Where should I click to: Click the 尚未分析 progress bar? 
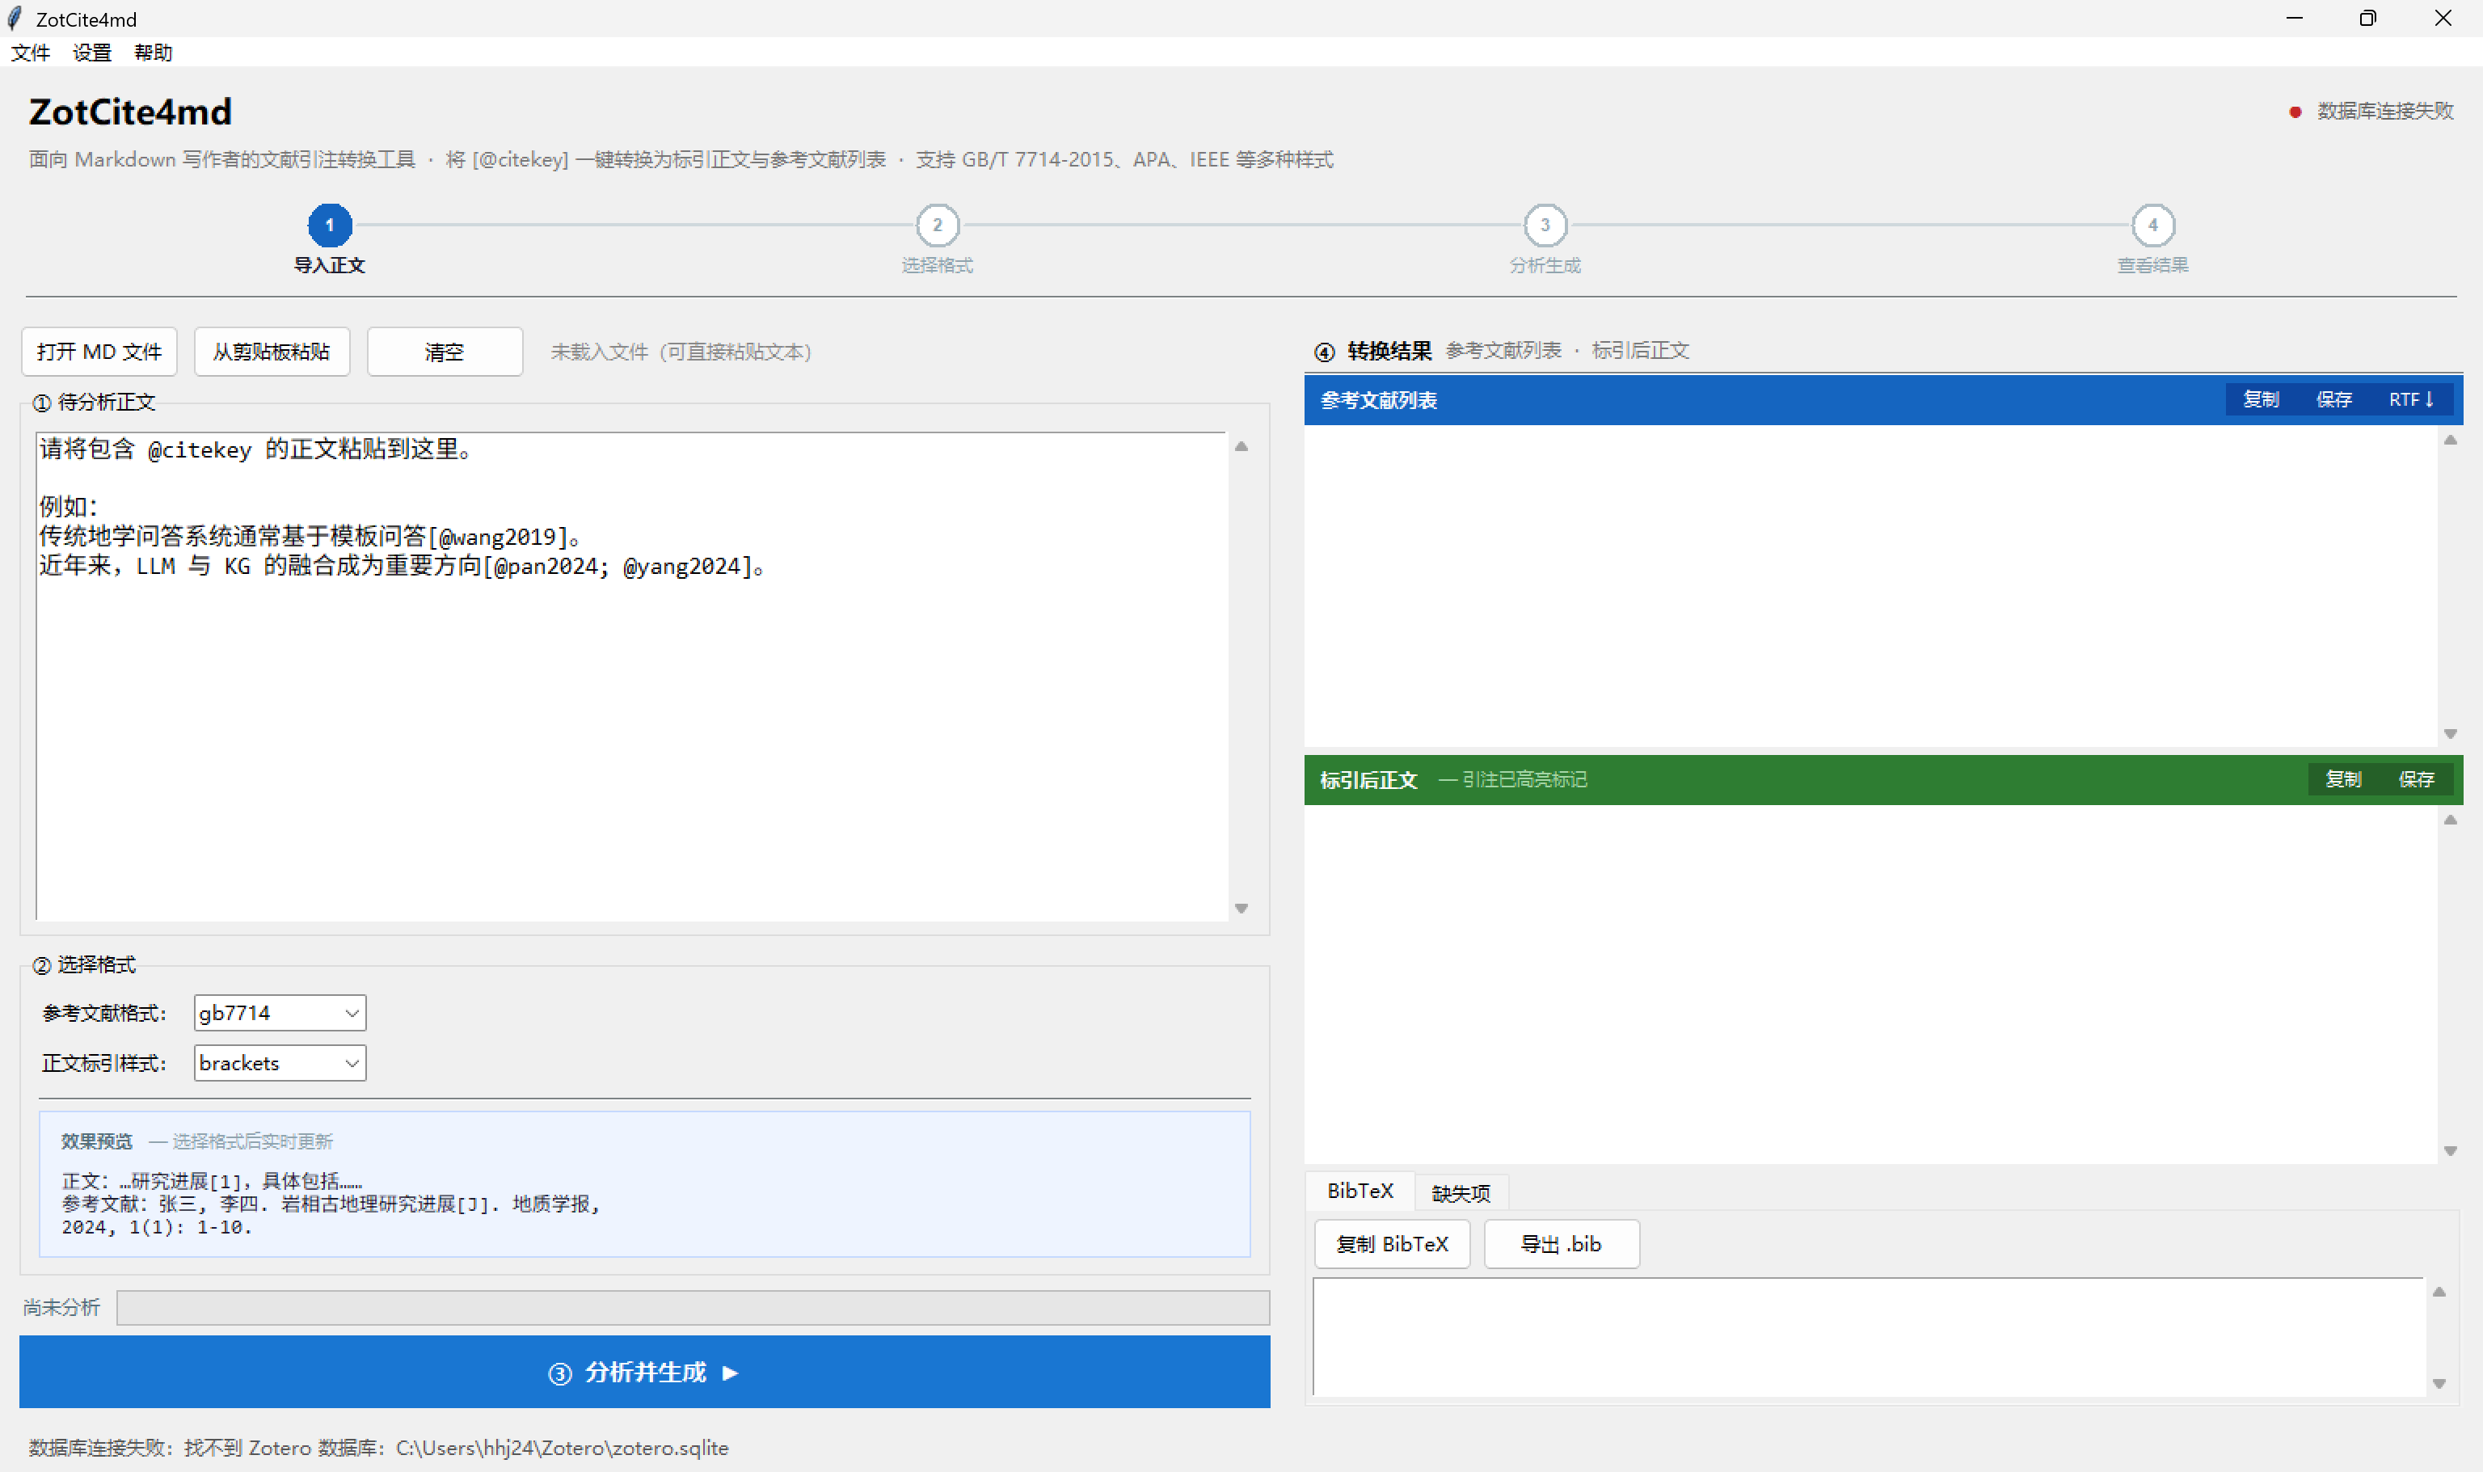693,1307
